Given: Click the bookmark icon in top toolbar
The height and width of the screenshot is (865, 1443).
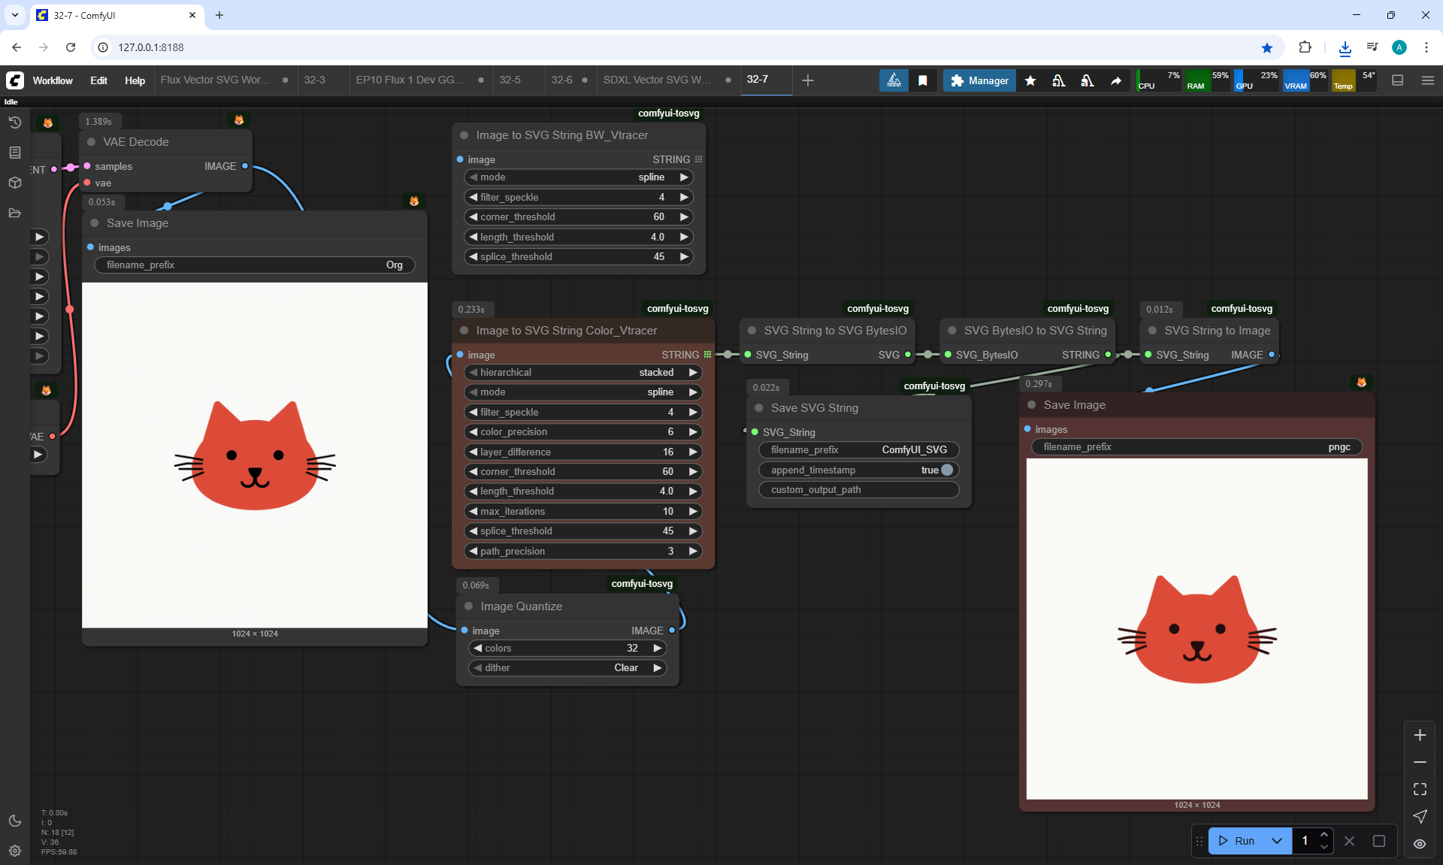Looking at the screenshot, I should 923,80.
